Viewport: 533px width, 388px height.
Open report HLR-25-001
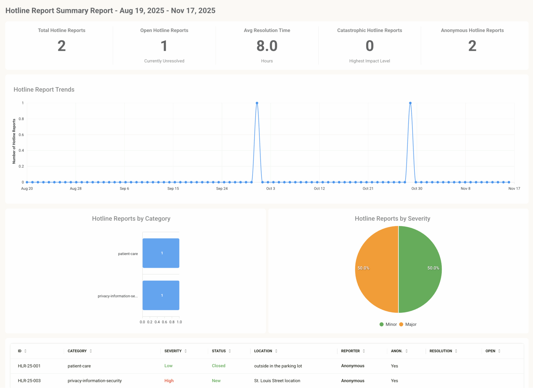pyautogui.click(x=29, y=366)
